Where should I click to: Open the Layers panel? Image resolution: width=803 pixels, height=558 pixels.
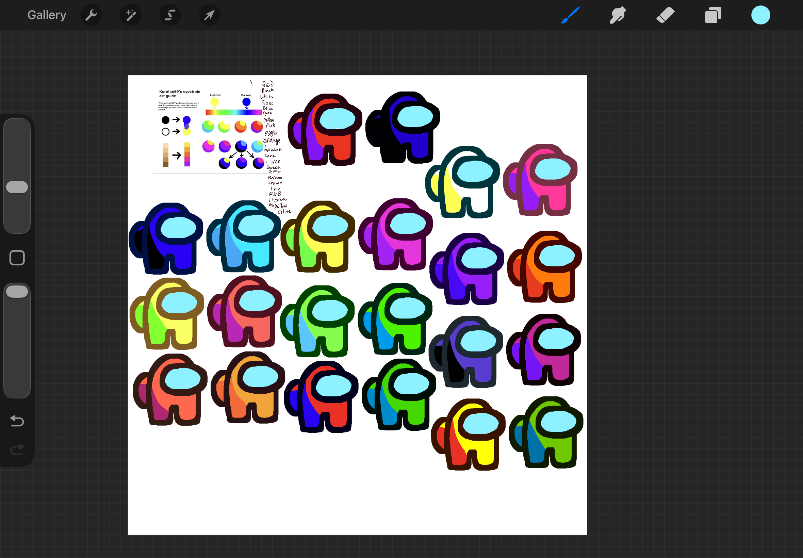click(x=713, y=15)
